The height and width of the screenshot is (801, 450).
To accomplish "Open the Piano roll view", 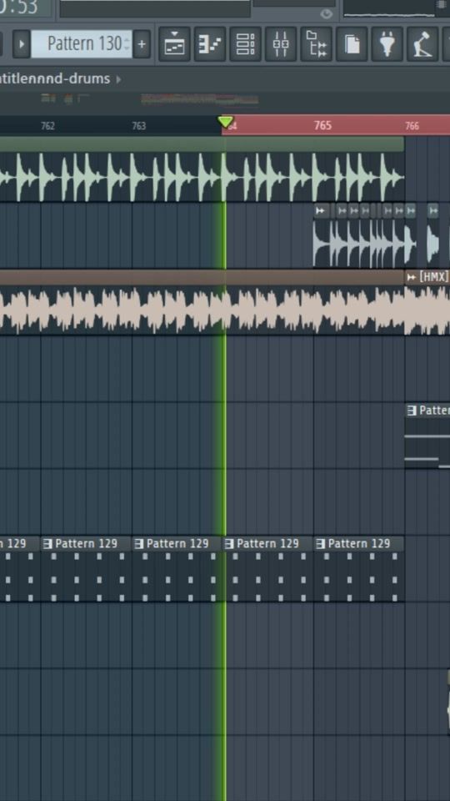I will [x=210, y=44].
